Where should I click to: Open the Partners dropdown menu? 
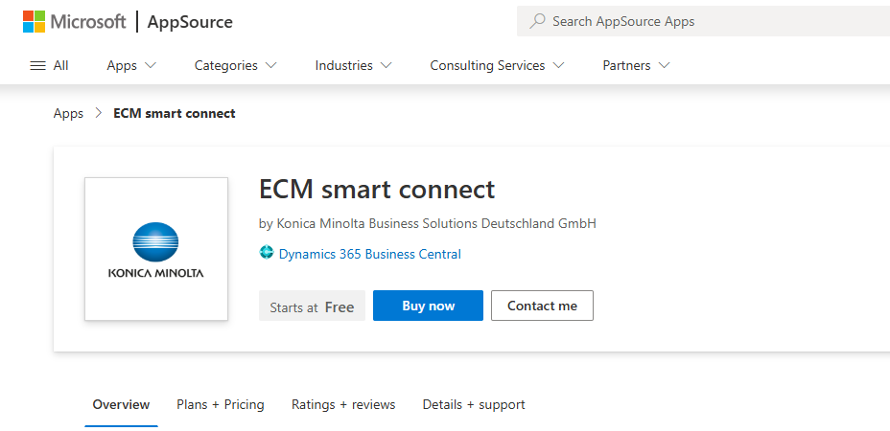[x=636, y=65]
